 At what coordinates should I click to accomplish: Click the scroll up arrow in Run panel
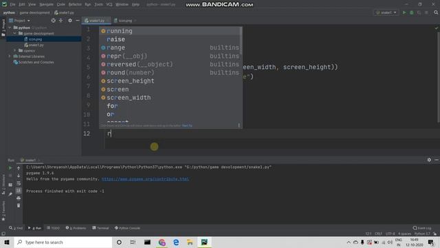(x=19, y=168)
